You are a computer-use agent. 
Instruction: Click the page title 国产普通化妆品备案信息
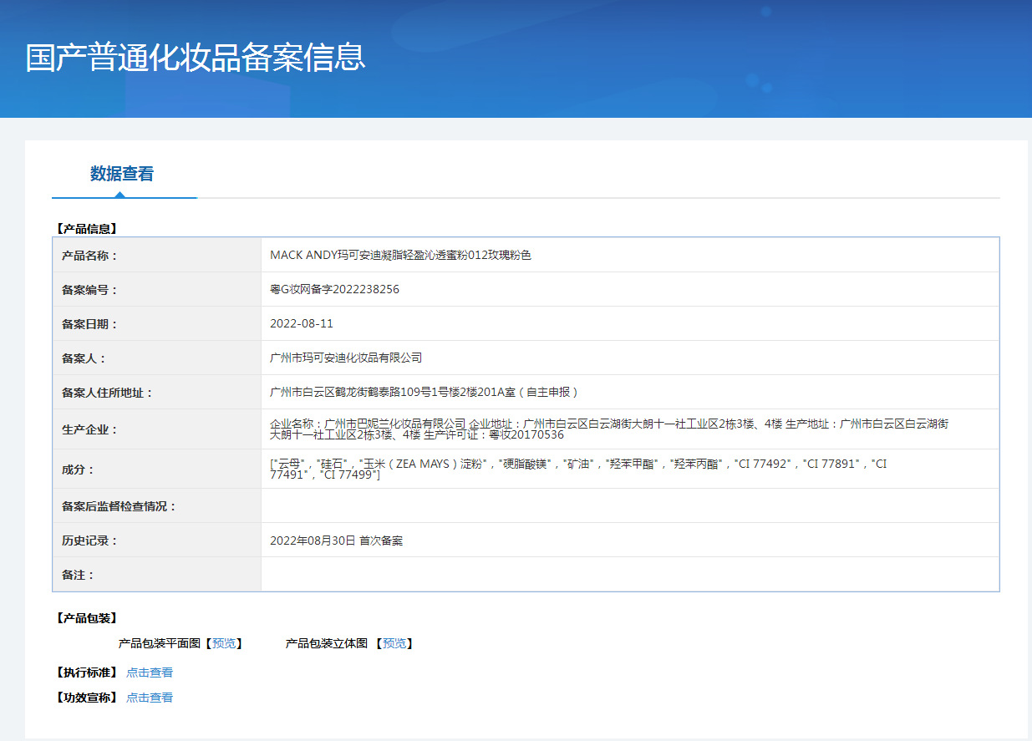click(x=196, y=58)
